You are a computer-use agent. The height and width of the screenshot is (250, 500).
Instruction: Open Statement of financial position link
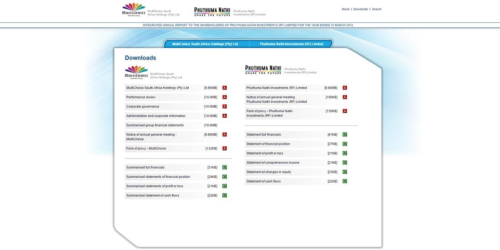268,144
